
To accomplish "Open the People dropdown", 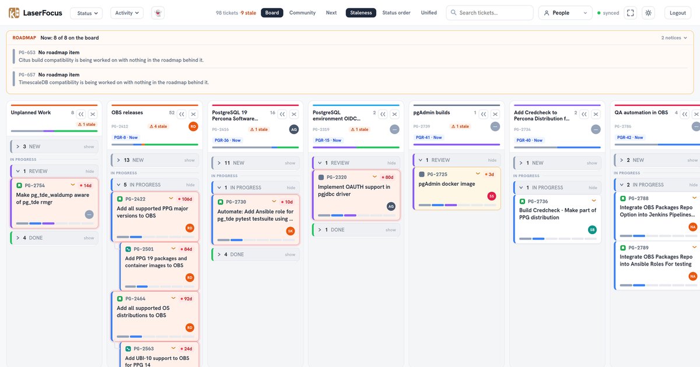I will [565, 13].
